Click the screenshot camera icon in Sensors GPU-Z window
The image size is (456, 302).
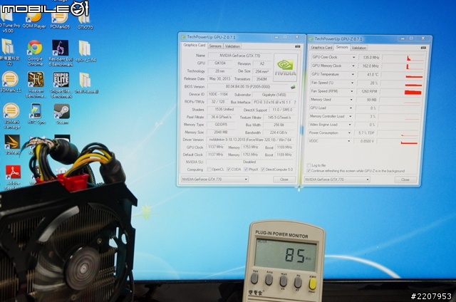point(423,48)
